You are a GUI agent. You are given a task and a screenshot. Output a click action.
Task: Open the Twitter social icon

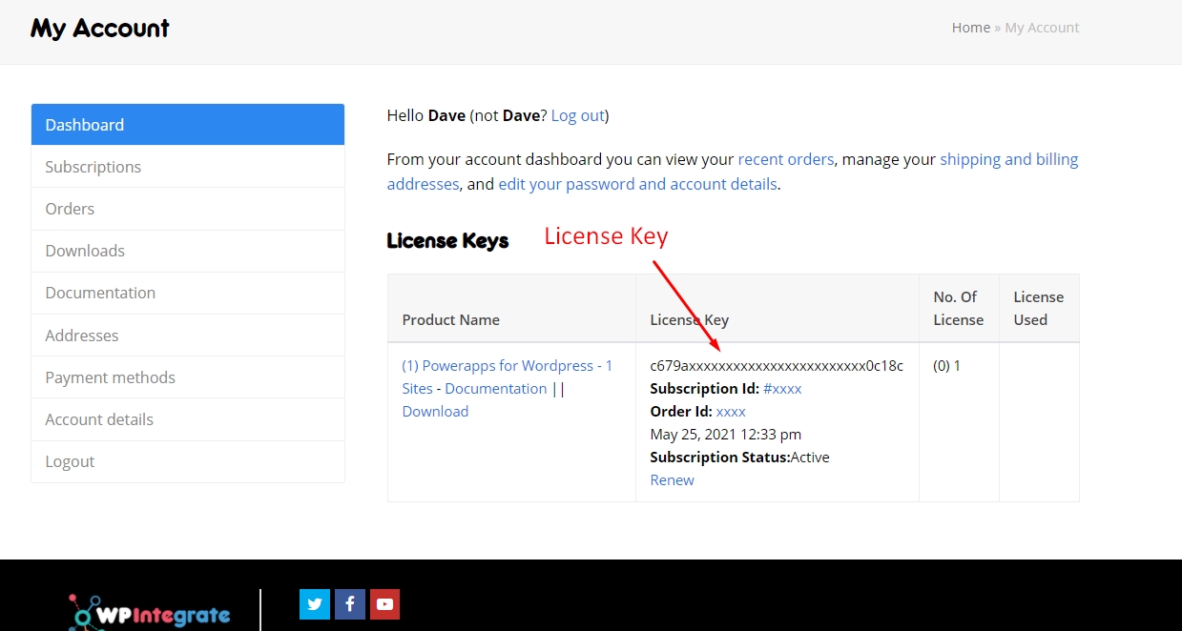[315, 604]
